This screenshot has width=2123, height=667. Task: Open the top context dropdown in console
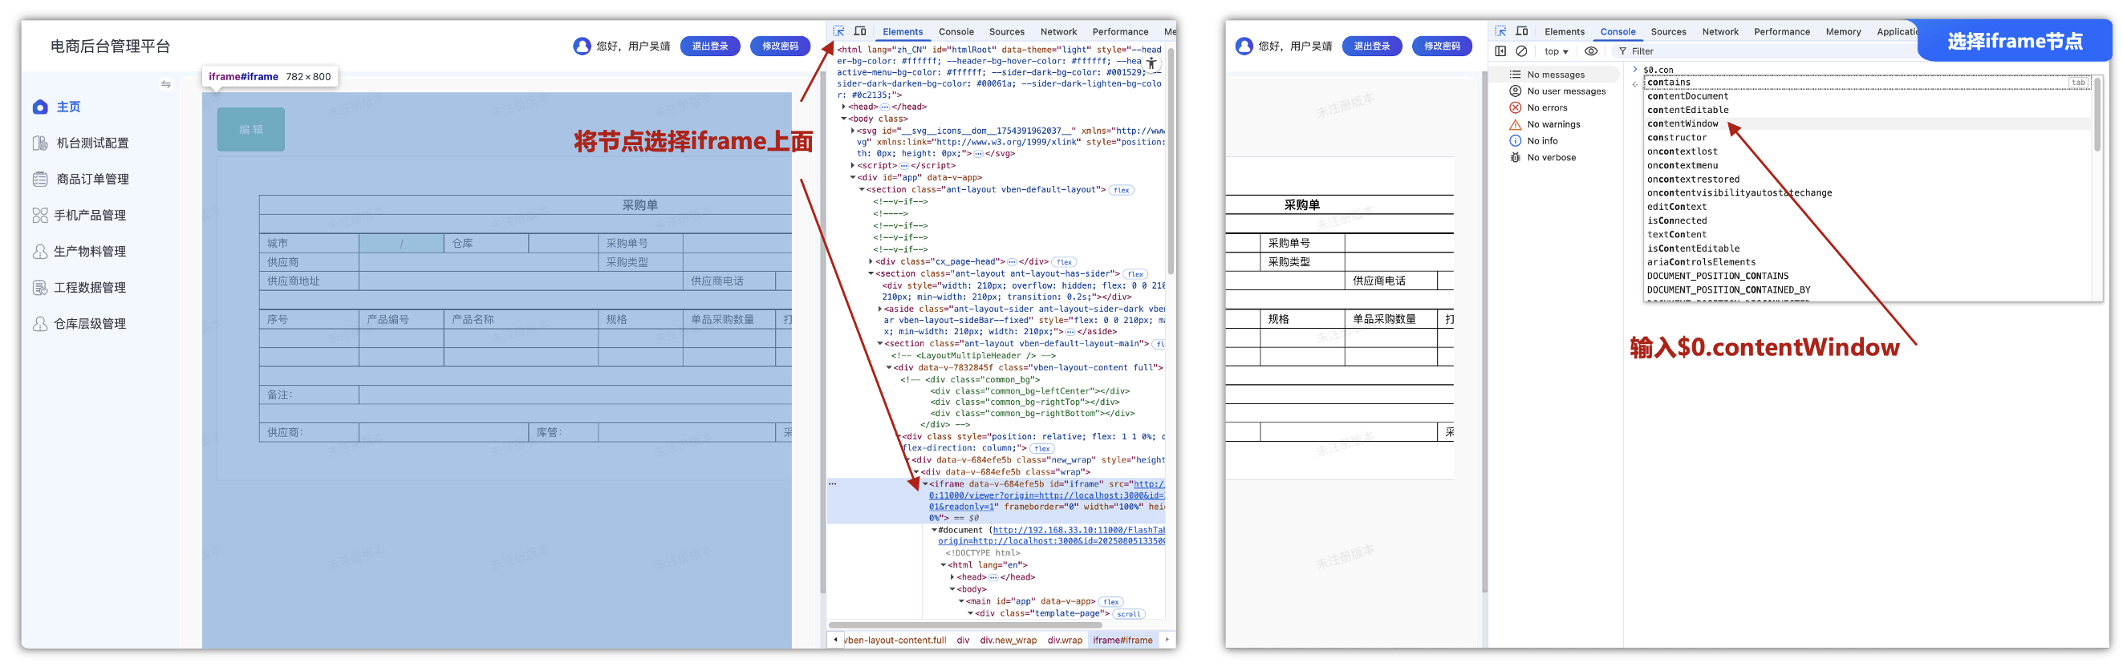pyautogui.click(x=1556, y=51)
